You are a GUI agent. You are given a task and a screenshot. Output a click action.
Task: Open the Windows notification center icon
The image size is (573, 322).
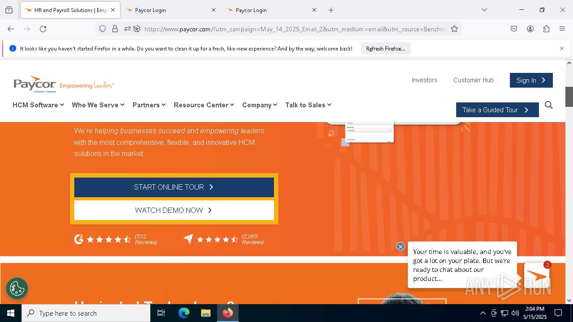pos(558,313)
